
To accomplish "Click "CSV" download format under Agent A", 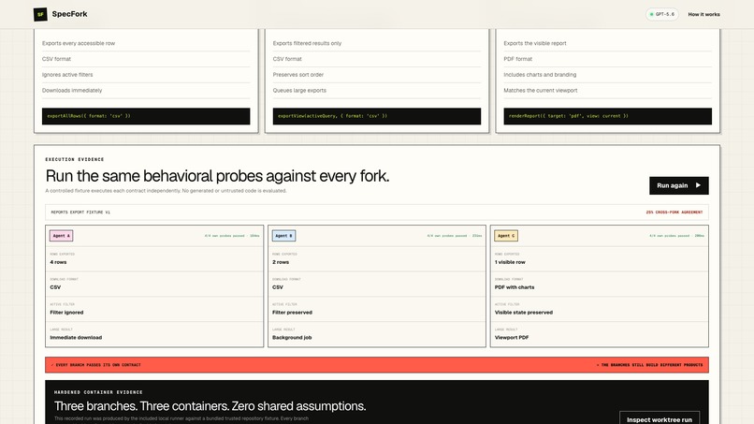I will (x=55, y=287).
